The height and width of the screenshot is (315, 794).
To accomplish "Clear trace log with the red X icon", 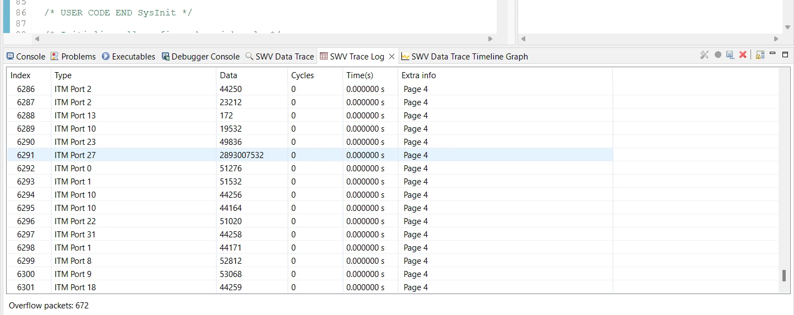I will point(743,55).
